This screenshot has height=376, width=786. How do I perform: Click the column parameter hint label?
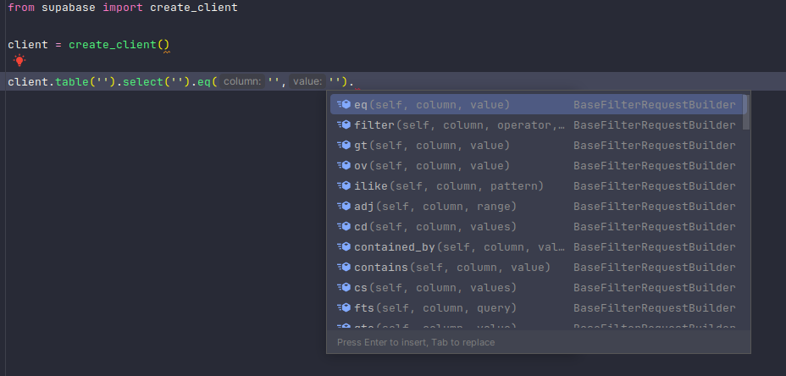pos(242,81)
